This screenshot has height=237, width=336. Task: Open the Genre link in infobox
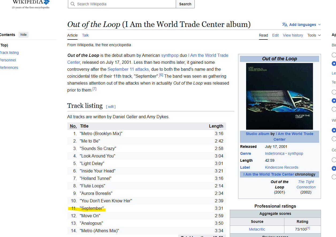pos(246,153)
